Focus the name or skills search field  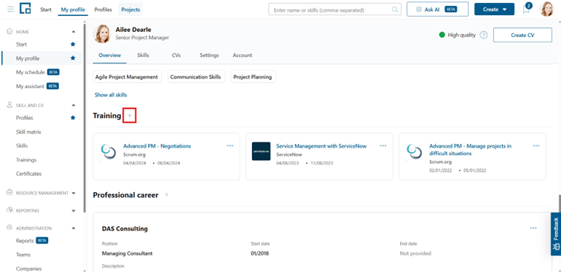(x=334, y=9)
